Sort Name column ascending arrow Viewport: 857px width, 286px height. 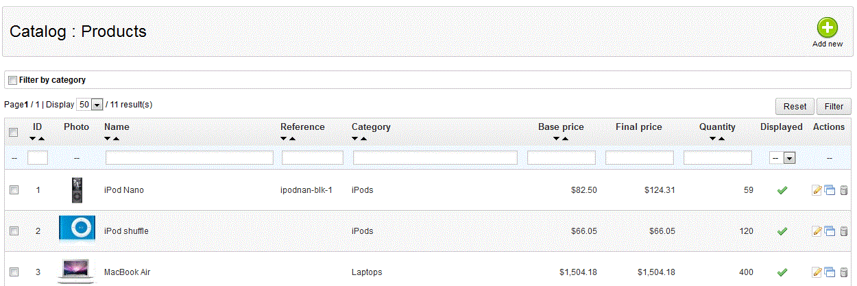[x=116, y=139]
